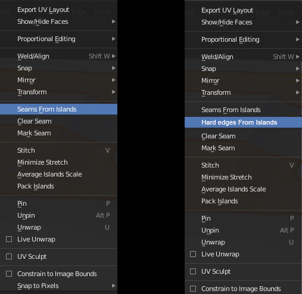Enable Constrain to Image Bounds in right menu
The width and height of the screenshot is (302, 294).
[x=193, y=289]
